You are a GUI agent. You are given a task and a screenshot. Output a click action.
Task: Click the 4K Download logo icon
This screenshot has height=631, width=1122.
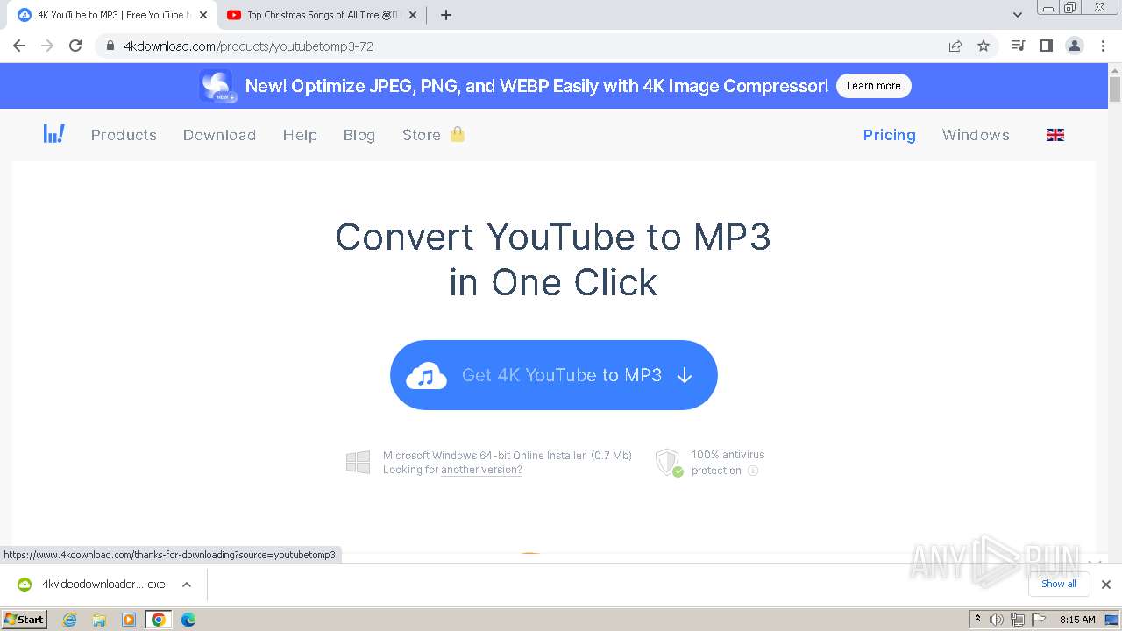pos(53,134)
